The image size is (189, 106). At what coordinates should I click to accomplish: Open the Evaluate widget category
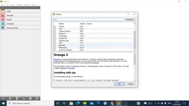20,24
